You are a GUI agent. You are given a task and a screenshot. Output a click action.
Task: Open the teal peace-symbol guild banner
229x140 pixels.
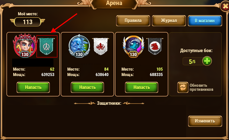(x=46, y=46)
